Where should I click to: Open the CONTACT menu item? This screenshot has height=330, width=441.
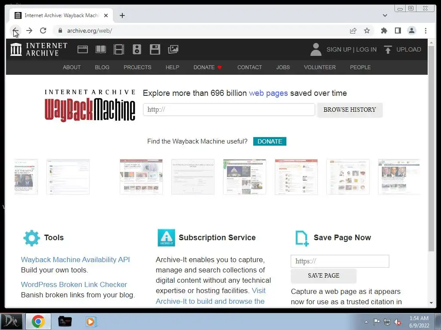coord(249,67)
